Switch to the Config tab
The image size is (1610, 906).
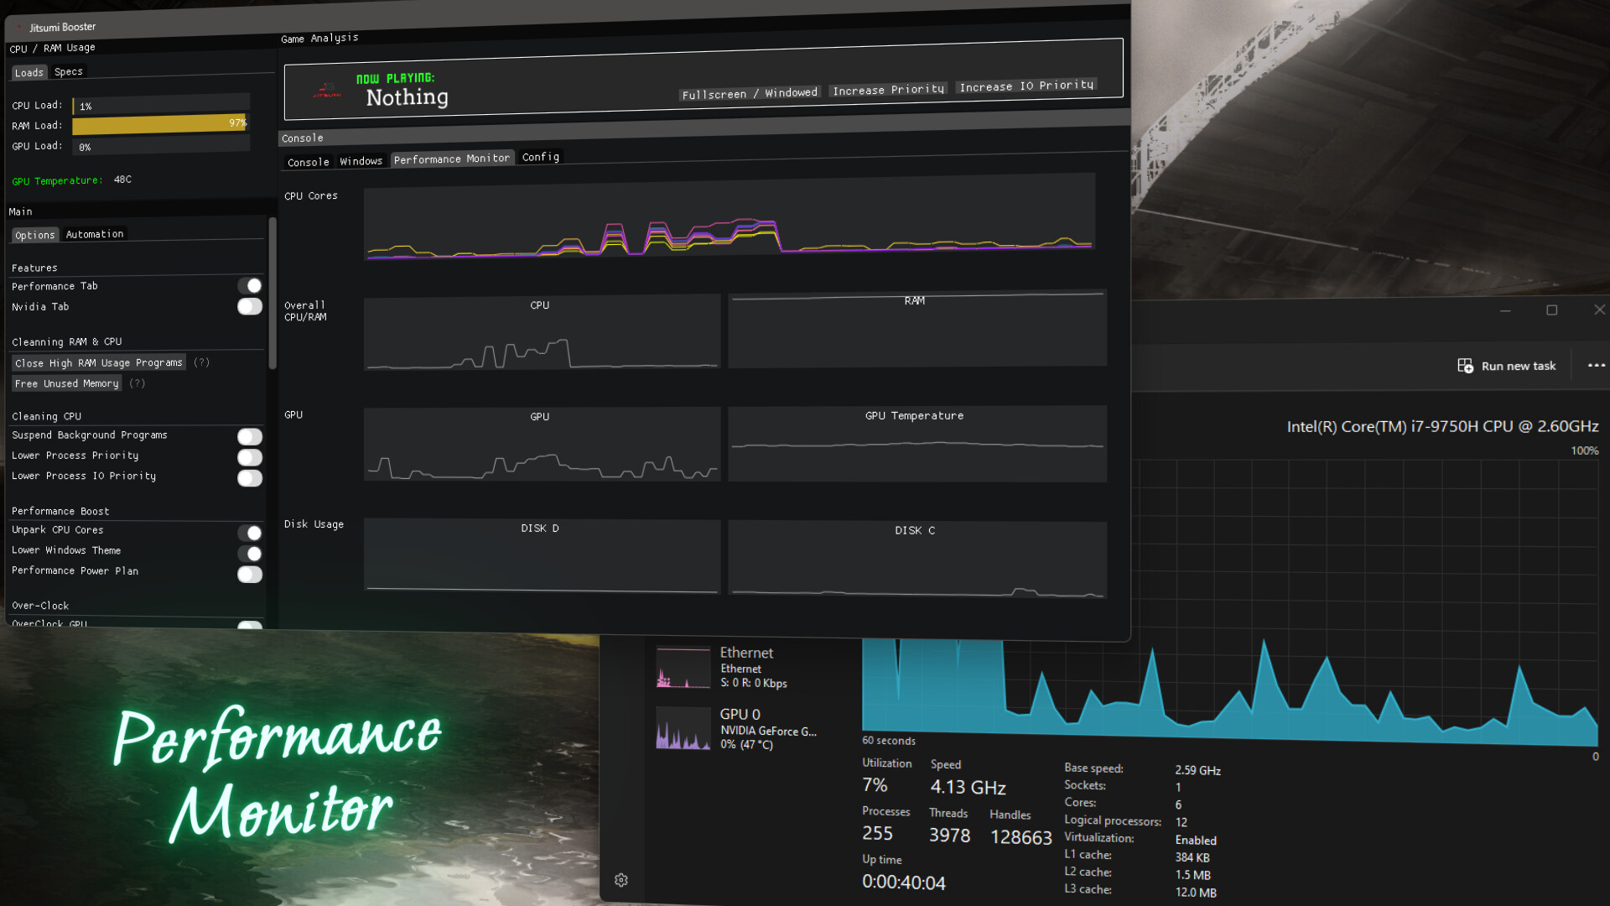click(540, 157)
